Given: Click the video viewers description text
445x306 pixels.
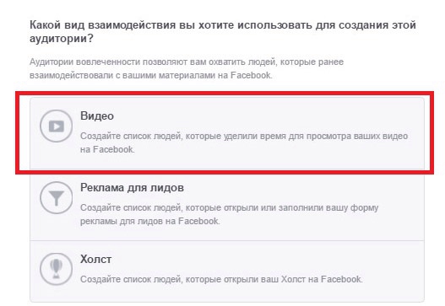Looking at the screenshot, I should click(244, 142).
